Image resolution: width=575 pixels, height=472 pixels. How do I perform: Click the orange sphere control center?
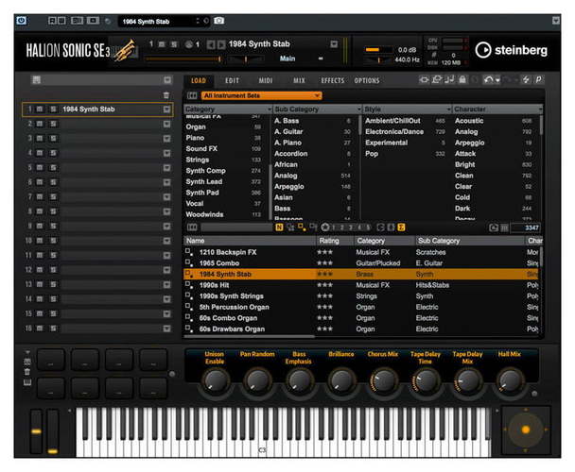pyautogui.click(x=526, y=430)
